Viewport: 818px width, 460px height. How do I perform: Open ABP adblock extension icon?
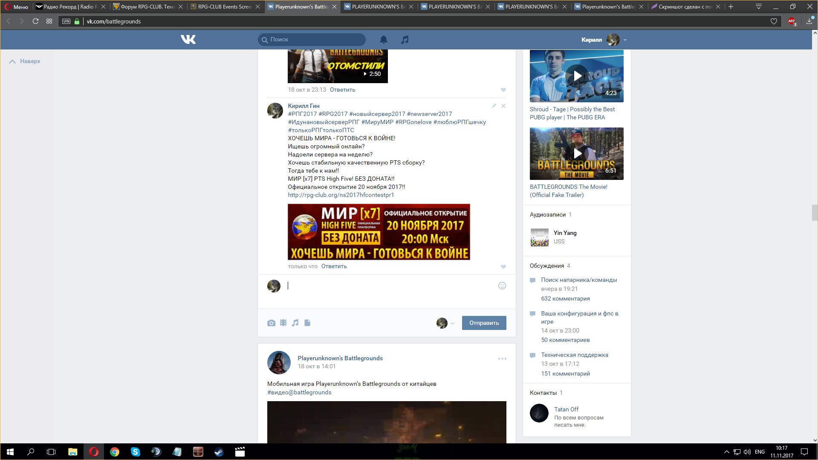click(792, 21)
